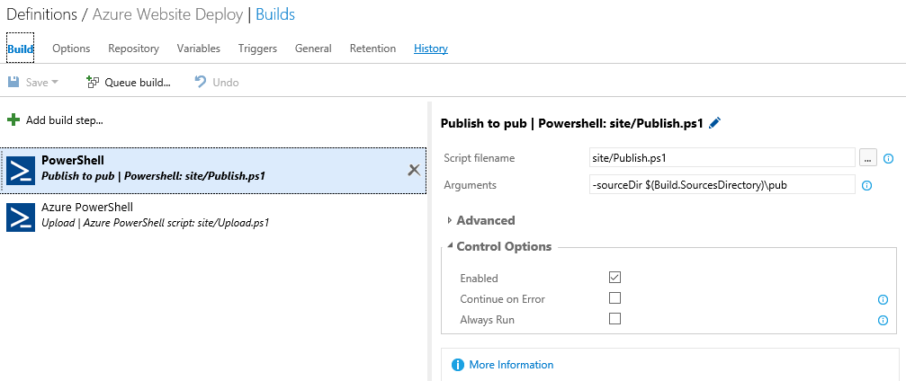
Task: Click the info icon beside Script filename
Action: click(889, 158)
